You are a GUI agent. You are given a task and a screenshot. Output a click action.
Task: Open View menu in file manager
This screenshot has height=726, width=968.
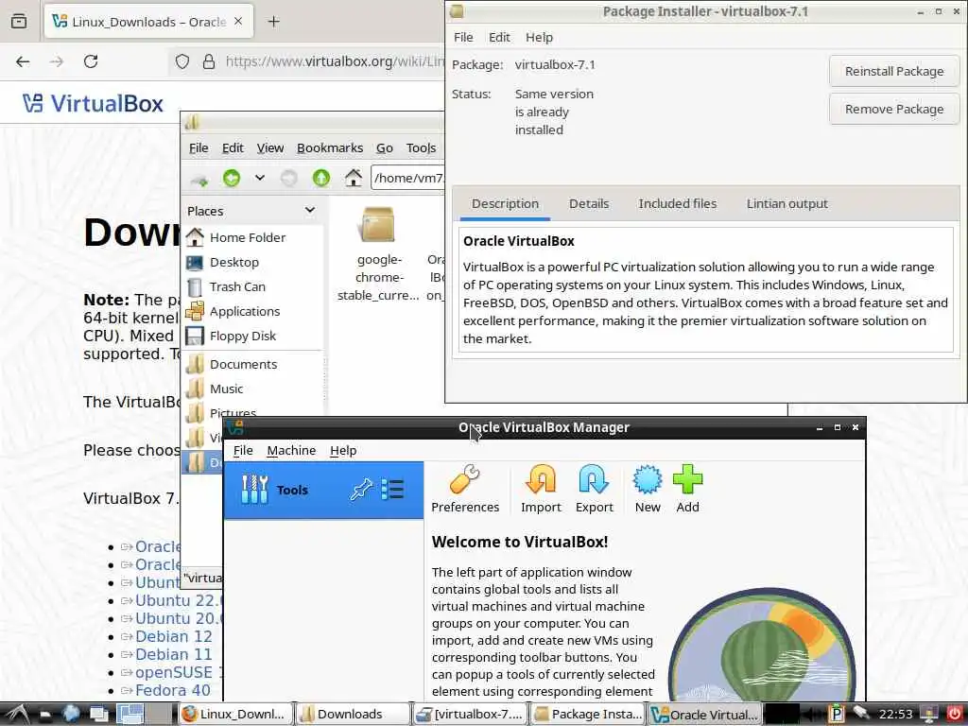(x=269, y=148)
